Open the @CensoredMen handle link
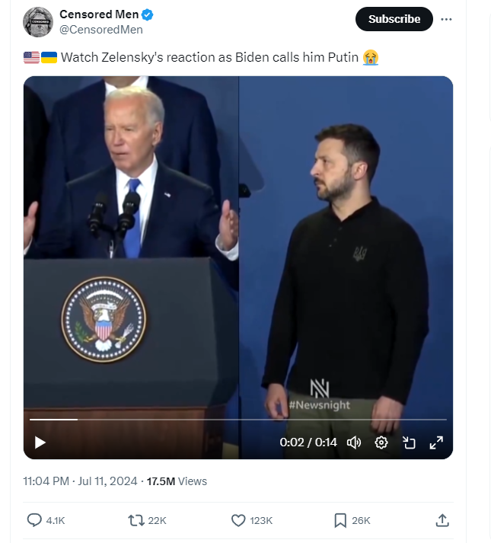Screen dimensions: 491x543 100,30
